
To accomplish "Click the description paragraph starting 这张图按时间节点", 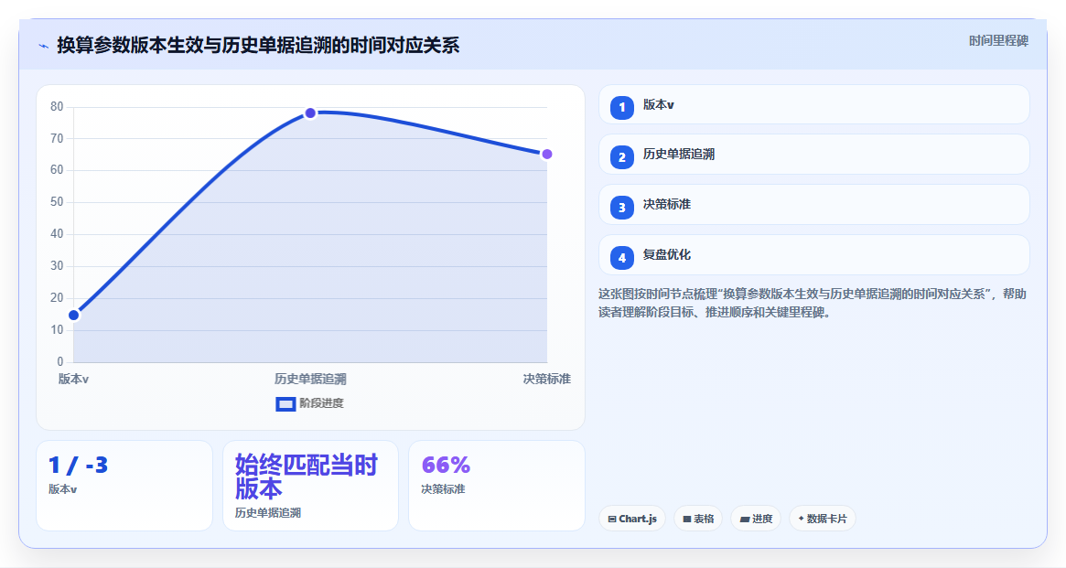I will (x=813, y=303).
